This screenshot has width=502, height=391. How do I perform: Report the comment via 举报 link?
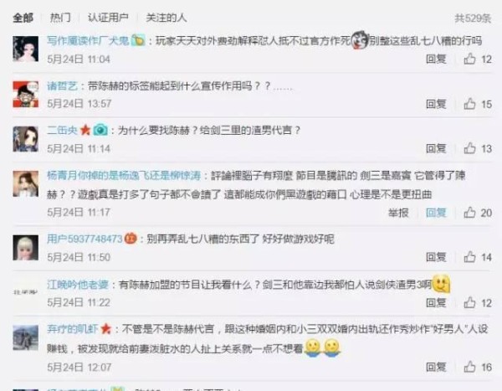[x=398, y=213]
